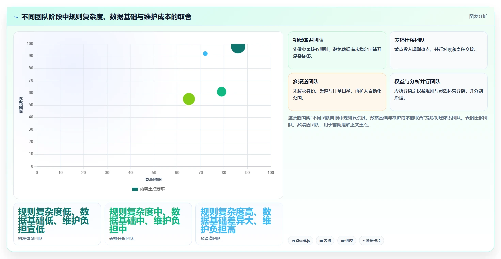Click the 数据卡片 tag chip
This screenshot has width=501, height=259.
click(x=371, y=241)
